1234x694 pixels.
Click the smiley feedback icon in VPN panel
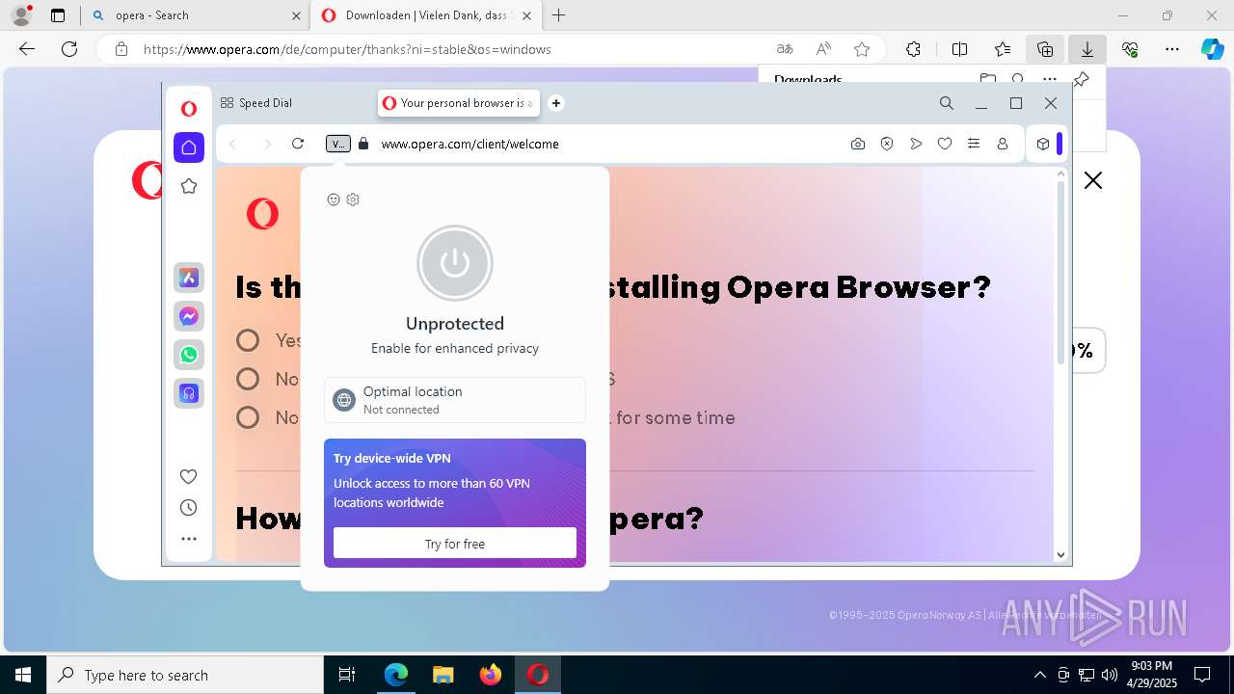[334, 200]
